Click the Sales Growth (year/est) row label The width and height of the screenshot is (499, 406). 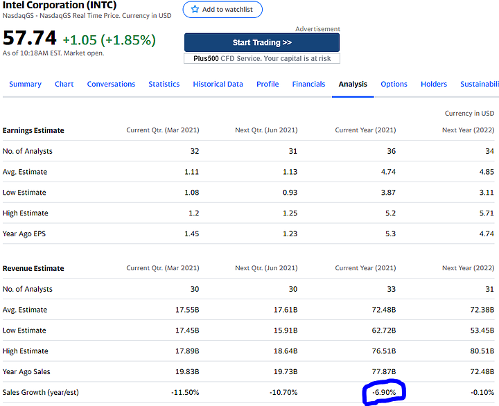point(40,392)
